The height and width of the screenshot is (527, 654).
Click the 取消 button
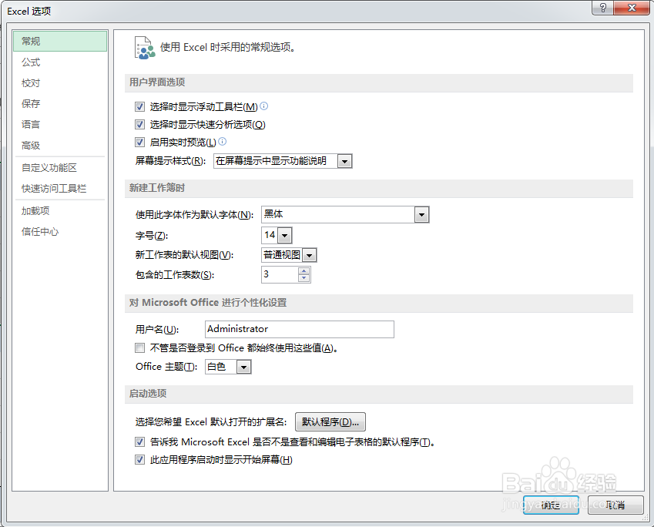615,505
